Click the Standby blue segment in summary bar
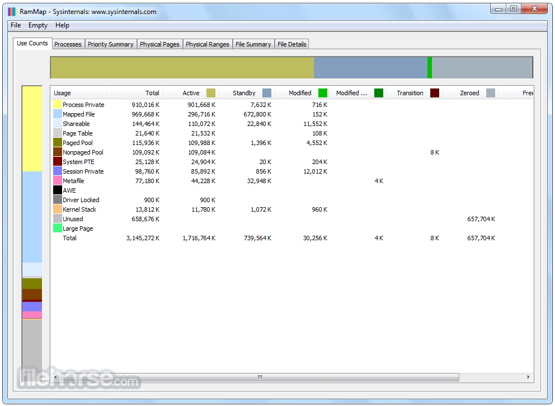Image resolution: width=555 pixels, height=406 pixels. point(370,68)
